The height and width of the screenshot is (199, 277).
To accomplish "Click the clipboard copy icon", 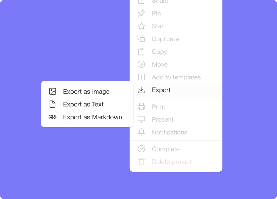I will pos(141,52).
